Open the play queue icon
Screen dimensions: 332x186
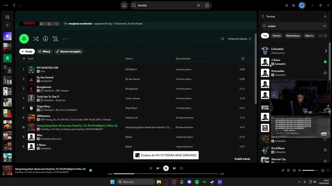tap(288, 171)
